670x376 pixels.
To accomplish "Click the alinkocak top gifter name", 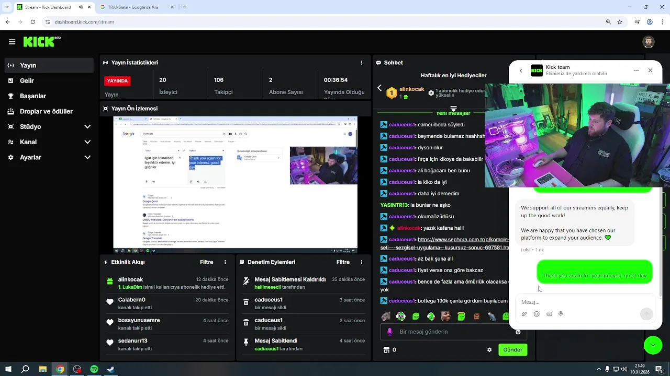I will tap(411, 89).
